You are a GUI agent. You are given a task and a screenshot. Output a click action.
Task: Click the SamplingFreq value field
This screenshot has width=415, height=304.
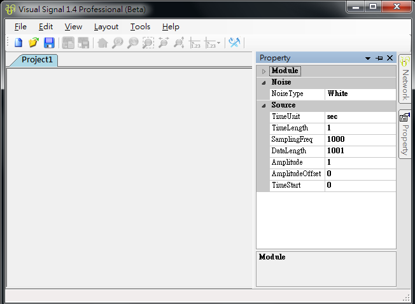[360, 139]
